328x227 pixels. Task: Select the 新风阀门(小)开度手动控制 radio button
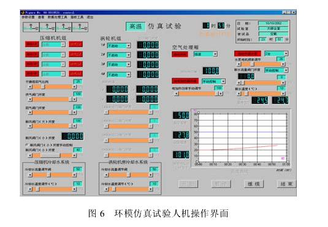click(27, 144)
